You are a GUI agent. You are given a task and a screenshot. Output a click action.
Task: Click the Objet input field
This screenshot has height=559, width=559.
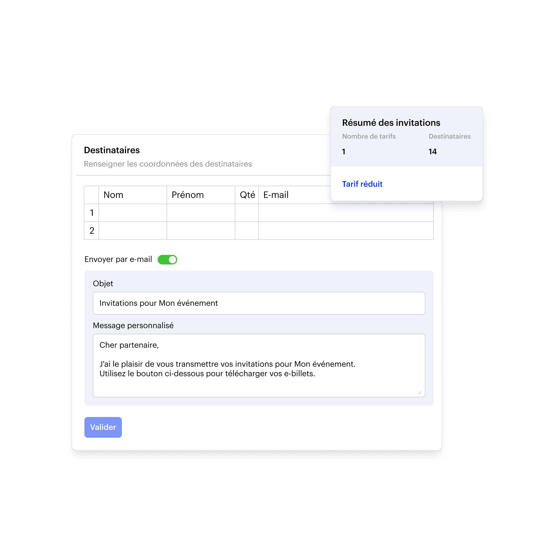259,303
